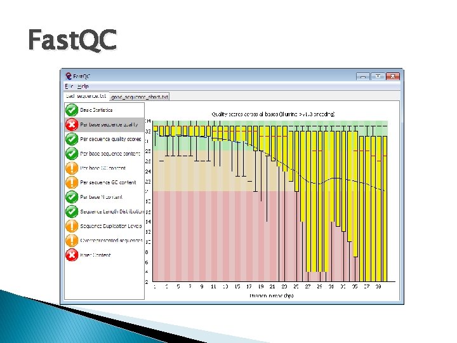This screenshot has height=343, width=457.
Task: Open the Help menu
Action: (83, 86)
